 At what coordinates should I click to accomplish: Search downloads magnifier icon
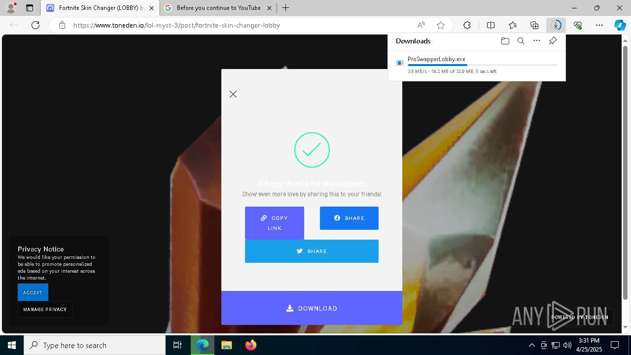(x=521, y=41)
